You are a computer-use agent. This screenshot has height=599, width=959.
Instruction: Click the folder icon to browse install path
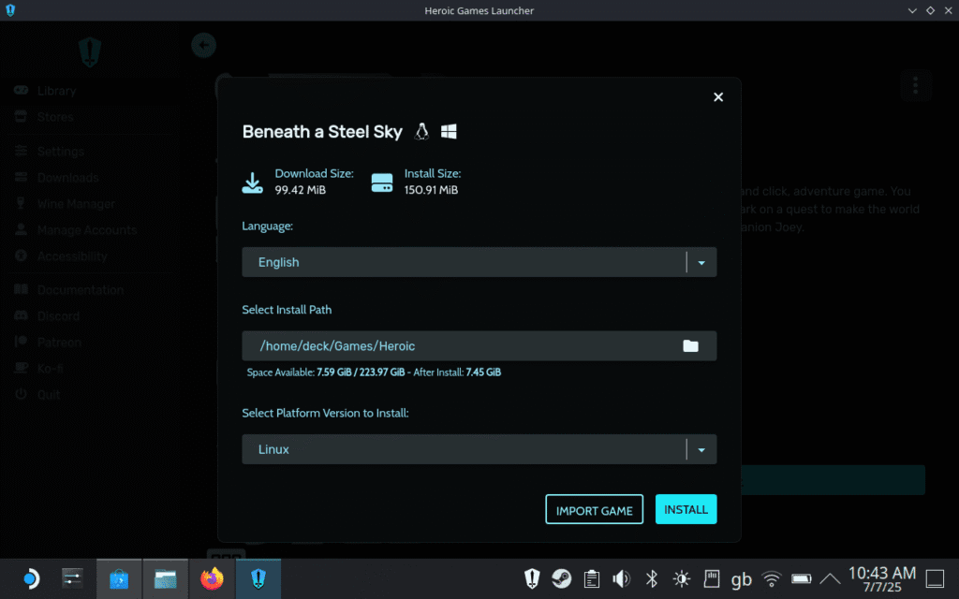(x=690, y=346)
